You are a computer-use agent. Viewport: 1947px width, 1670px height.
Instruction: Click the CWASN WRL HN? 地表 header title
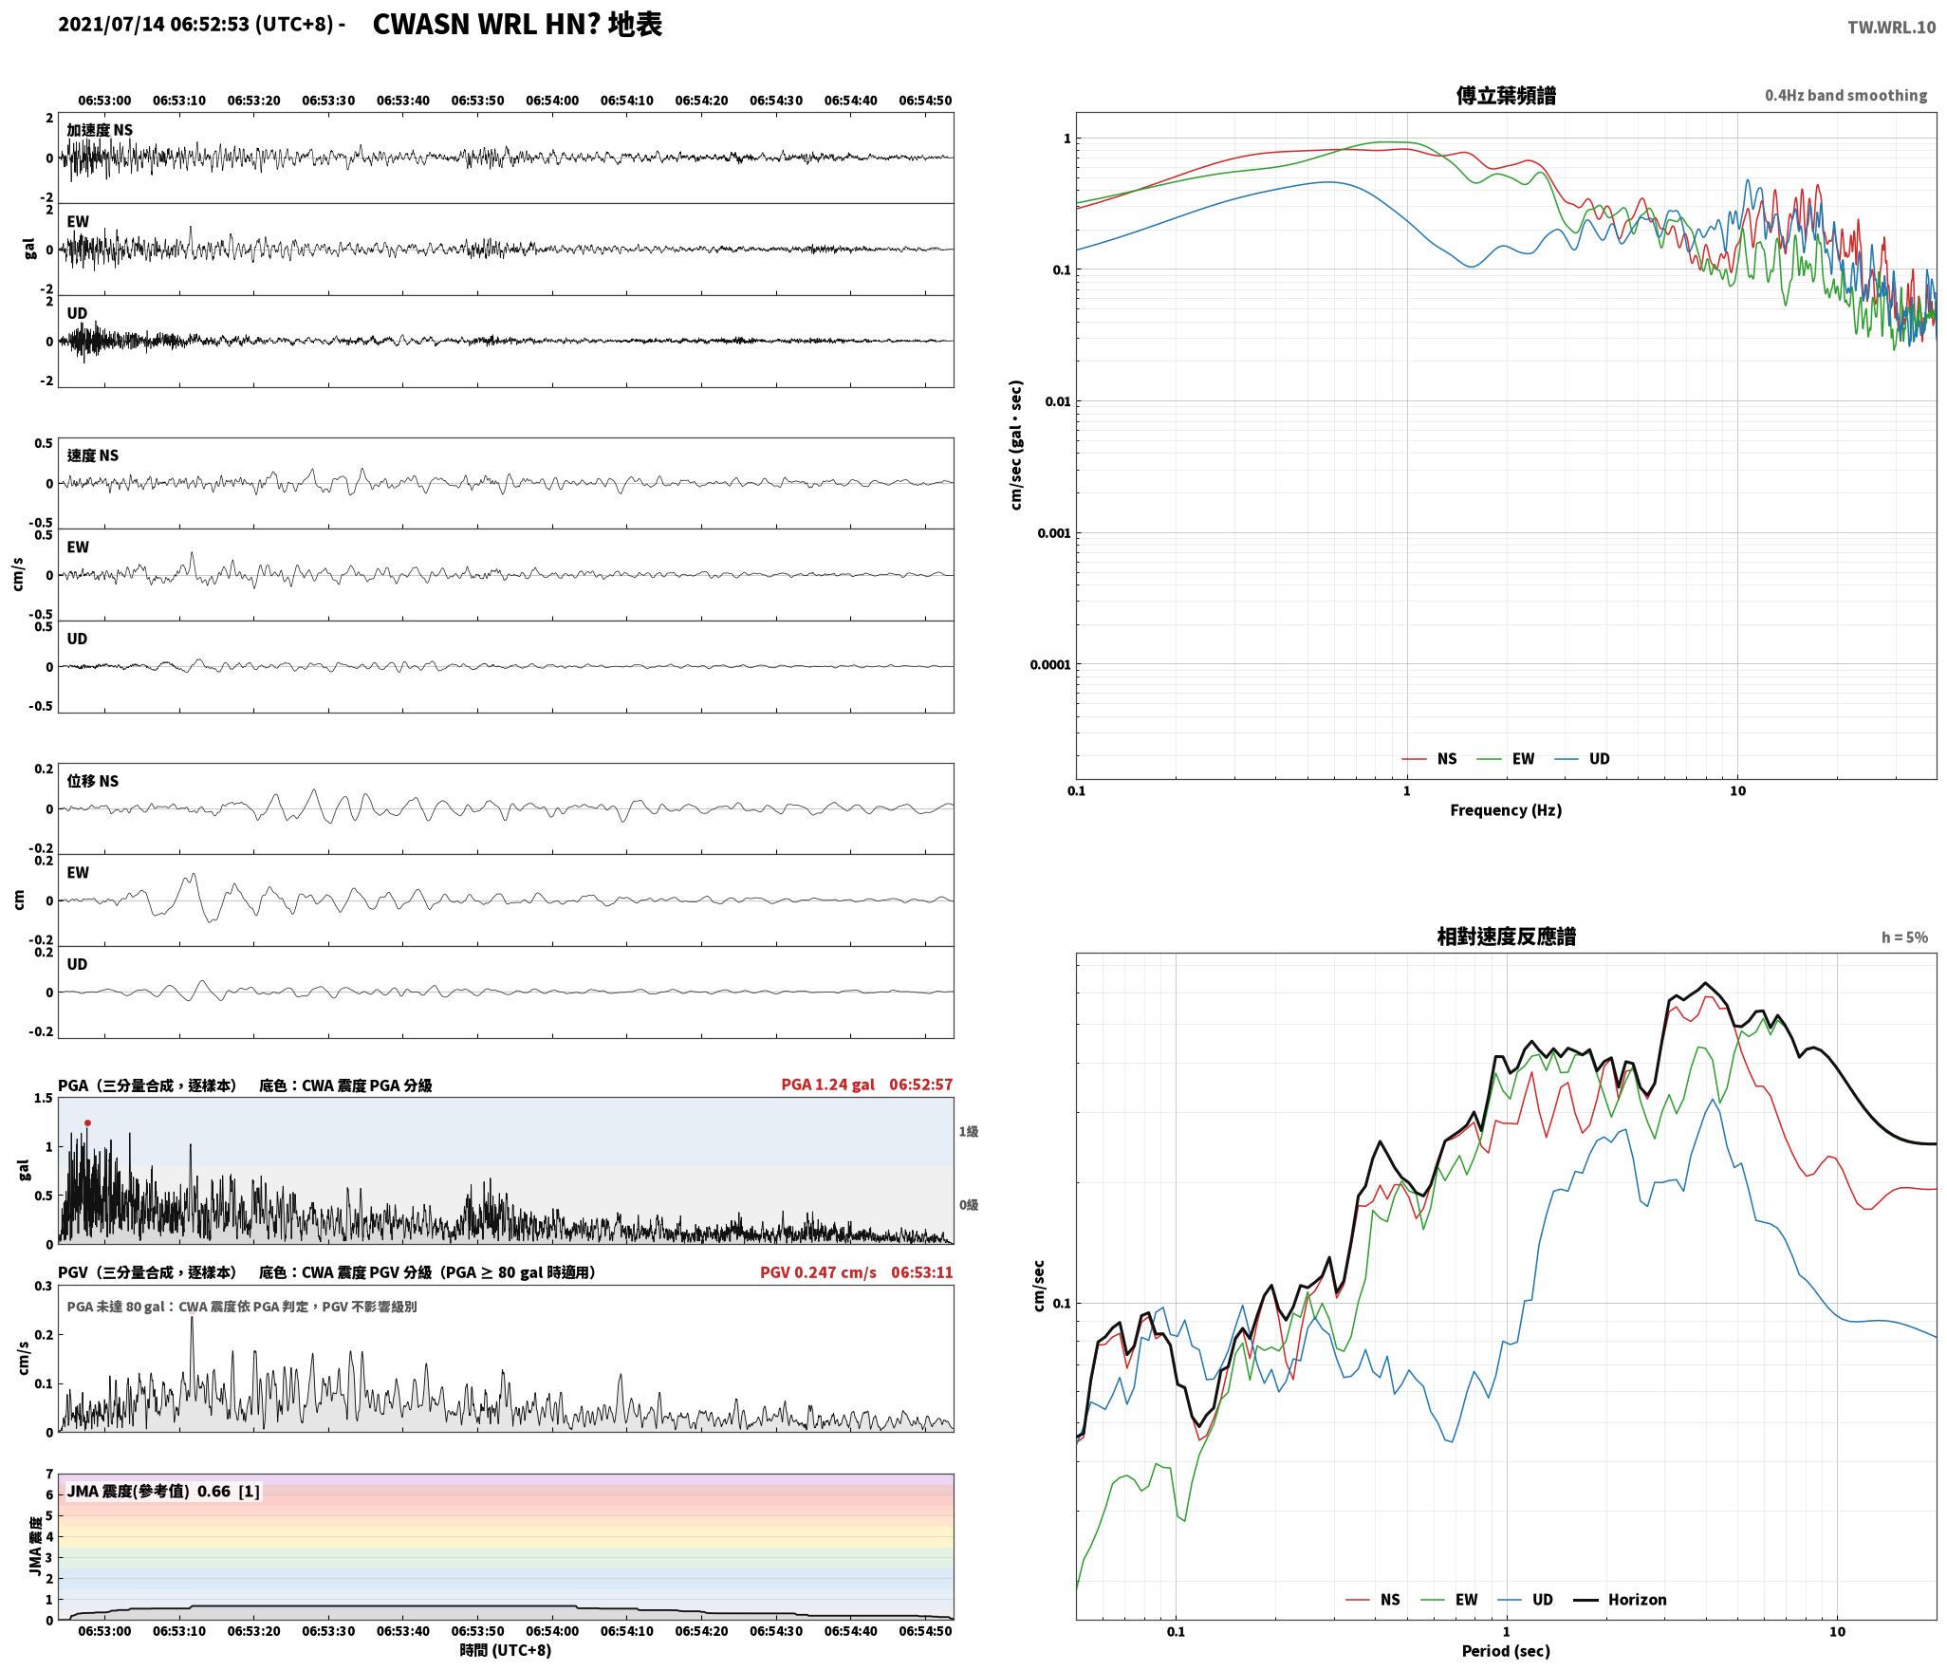pos(517,25)
